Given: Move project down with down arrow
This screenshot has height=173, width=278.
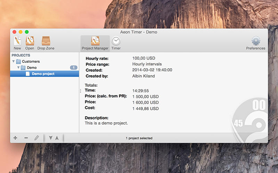Looking at the screenshot, I should pos(51,137).
